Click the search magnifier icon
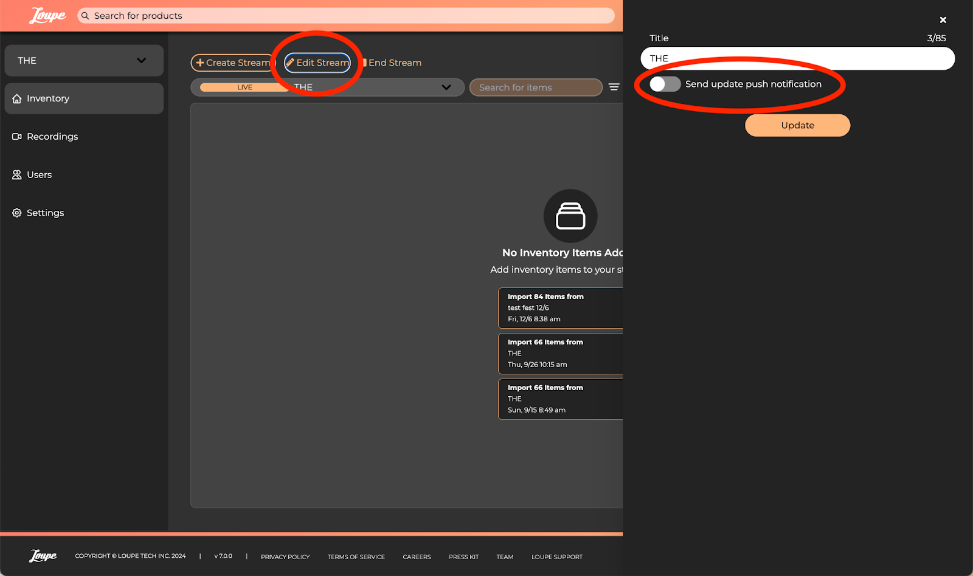The image size is (973, 576). [85, 16]
